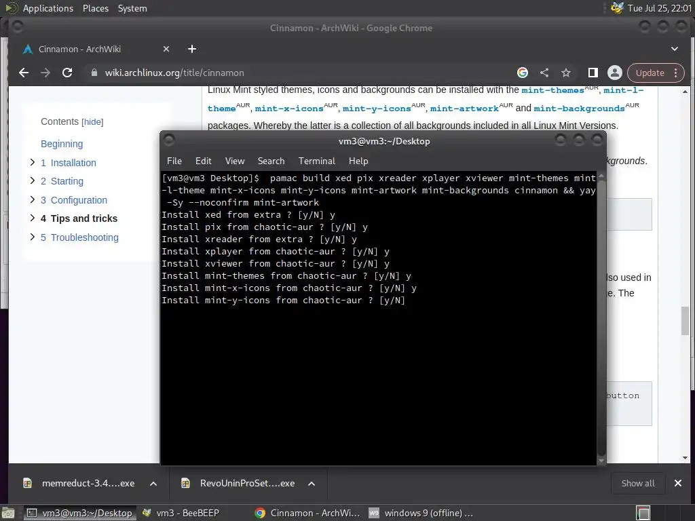Open a new Chrome tab
695x521 pixels.
(192, 49)
